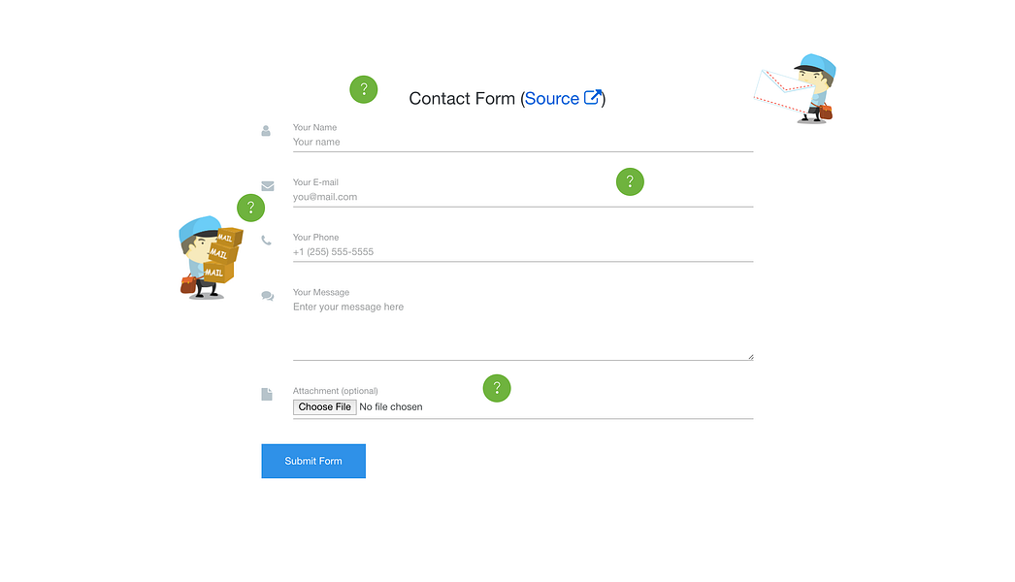The image size is (1015, 582).
Task: Click into the message text area
Action: (522, 329)
